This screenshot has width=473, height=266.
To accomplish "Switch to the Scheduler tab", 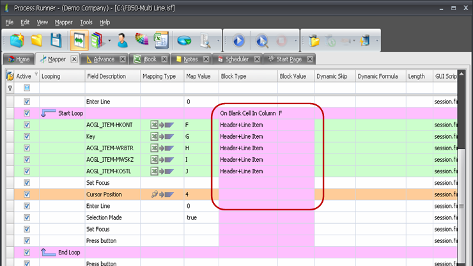I will (x=237, y=59).
